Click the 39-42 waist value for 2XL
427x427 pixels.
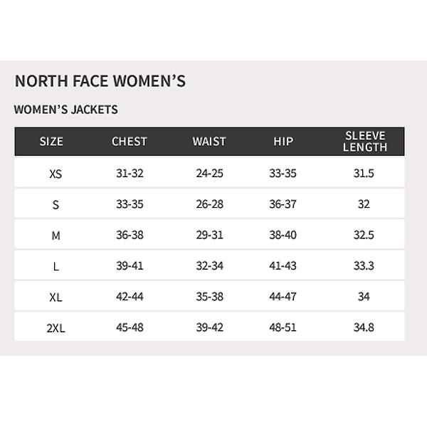pyautogui.click(x=210, y=327)
